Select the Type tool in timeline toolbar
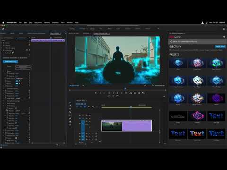 (x=70, y=125)
